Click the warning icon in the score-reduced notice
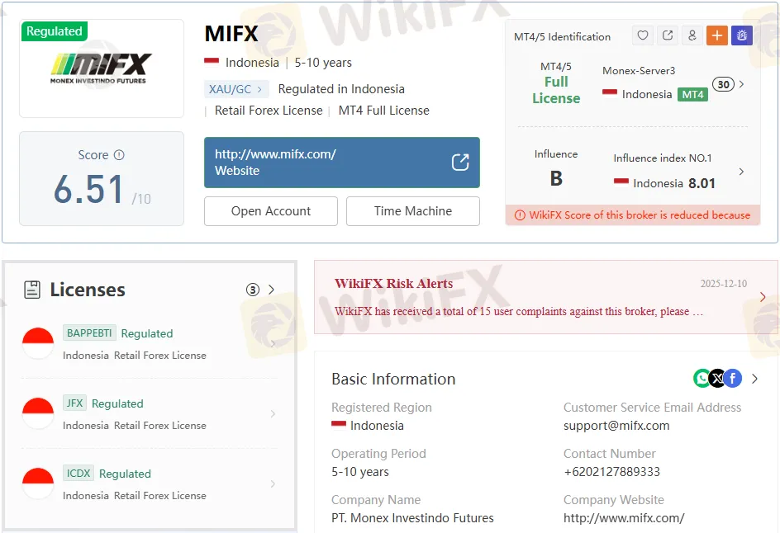This screenshot has height=533, width=780. (x=520, y=215)
